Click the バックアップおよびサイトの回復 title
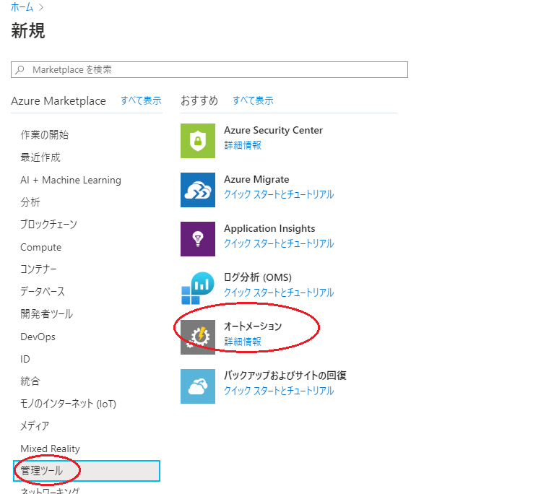The width and height of the screenshot is (554, 494). (285, 376)
